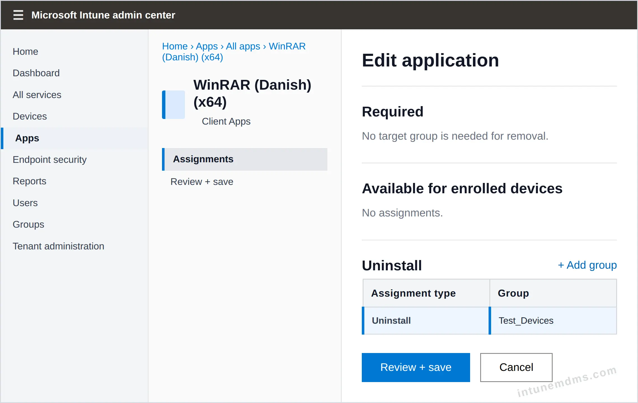This screenshot has height=403, width=638.
Task: Select the Review + save step tab
Action: (202, 182)
